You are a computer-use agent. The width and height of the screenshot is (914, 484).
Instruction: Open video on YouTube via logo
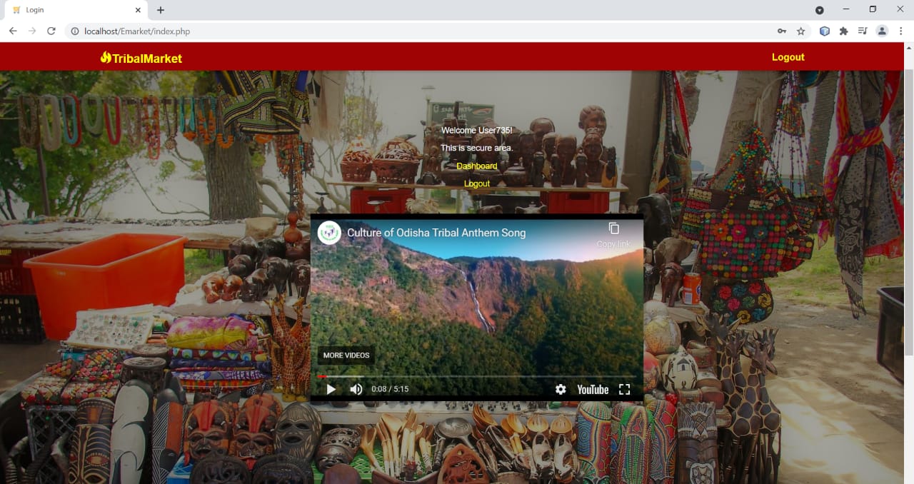pyautogui.click(x=593, y=389)
